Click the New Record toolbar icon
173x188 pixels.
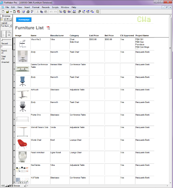(x=61, y=12)
